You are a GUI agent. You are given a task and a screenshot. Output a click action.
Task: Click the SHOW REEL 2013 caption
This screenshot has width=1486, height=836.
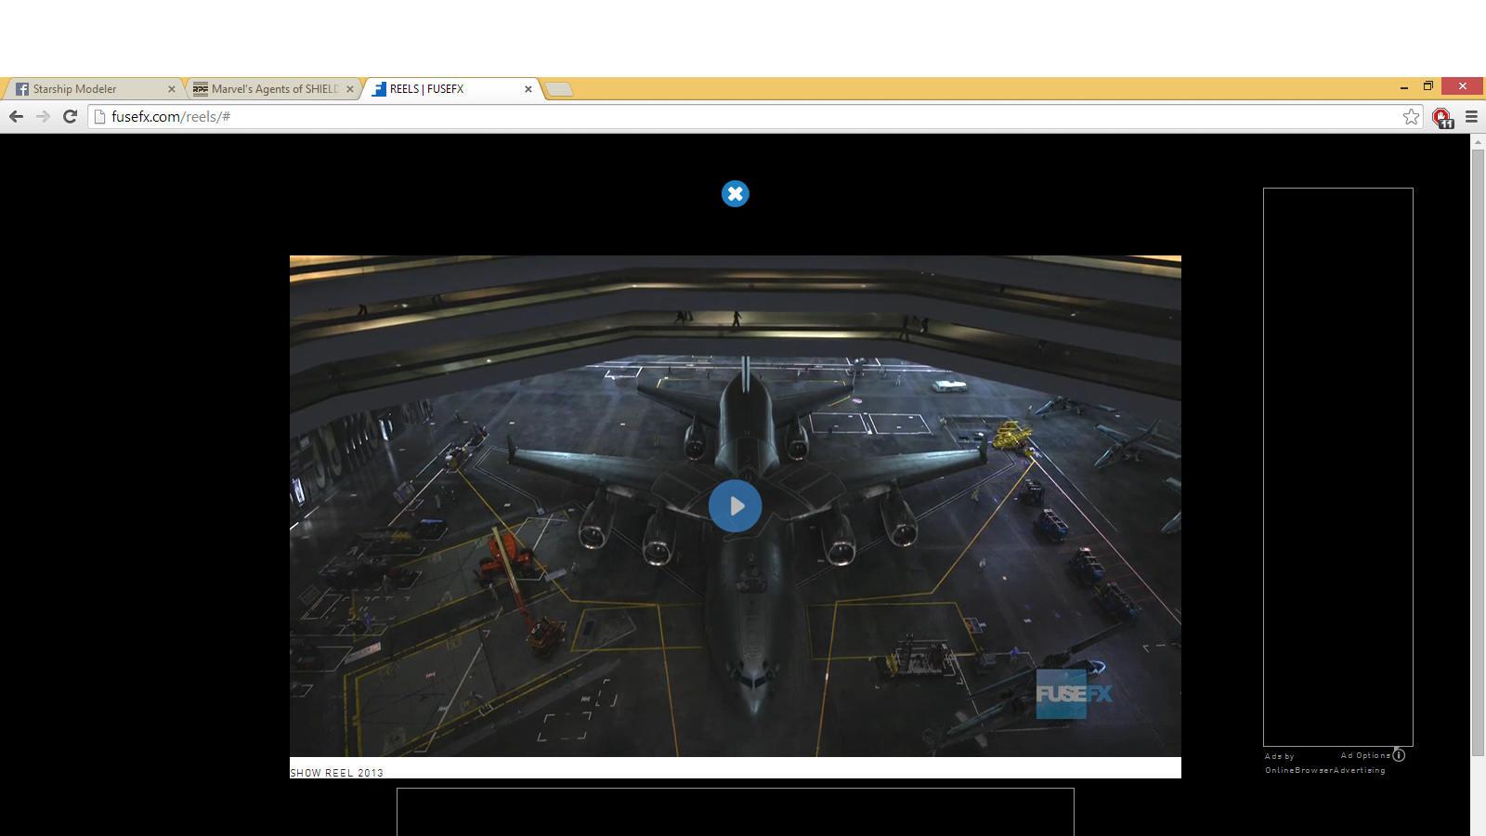coord(336,773)
